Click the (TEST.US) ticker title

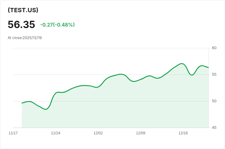coord(23,10)
